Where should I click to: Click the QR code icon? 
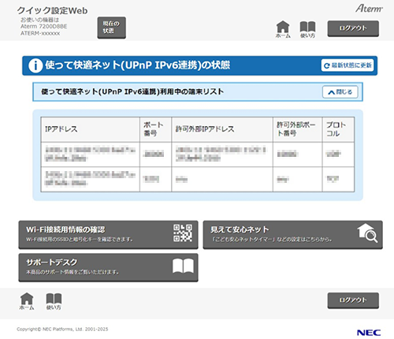[183, 233]
